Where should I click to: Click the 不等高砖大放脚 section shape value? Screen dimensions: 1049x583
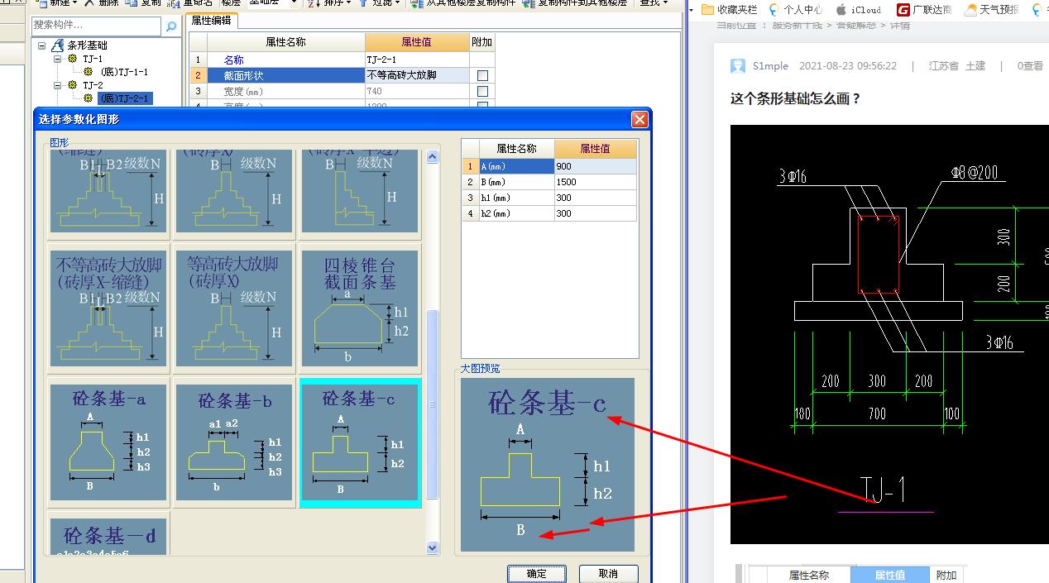417,75
